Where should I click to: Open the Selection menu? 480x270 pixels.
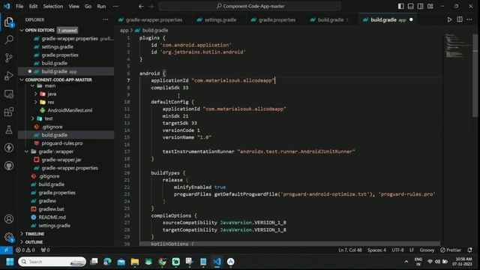[x=53, y=6]
